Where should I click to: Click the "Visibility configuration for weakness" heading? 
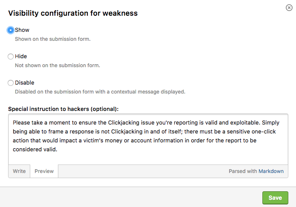(73, 13)
